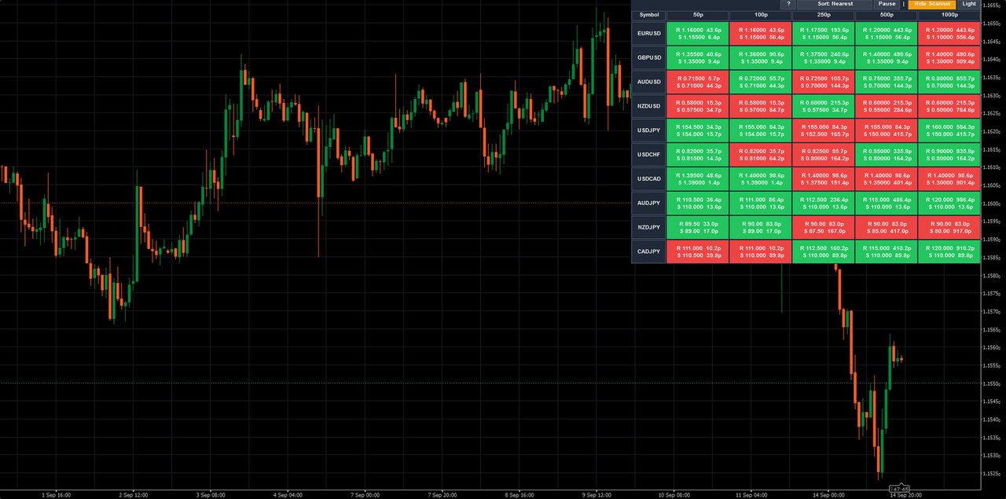Load the AUDJPY symbol

pyautogui.click(x=649, y=203)
